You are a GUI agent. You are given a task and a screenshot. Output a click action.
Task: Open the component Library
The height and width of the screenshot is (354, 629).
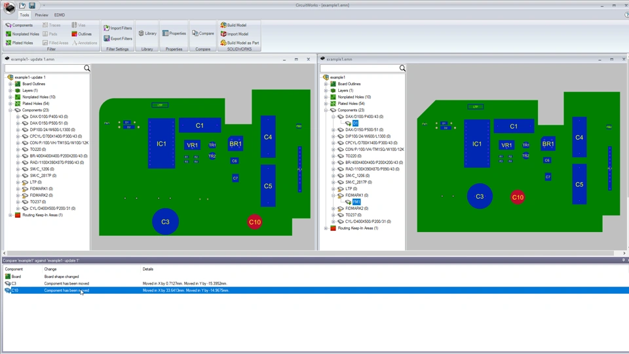(x=147, y=33)
